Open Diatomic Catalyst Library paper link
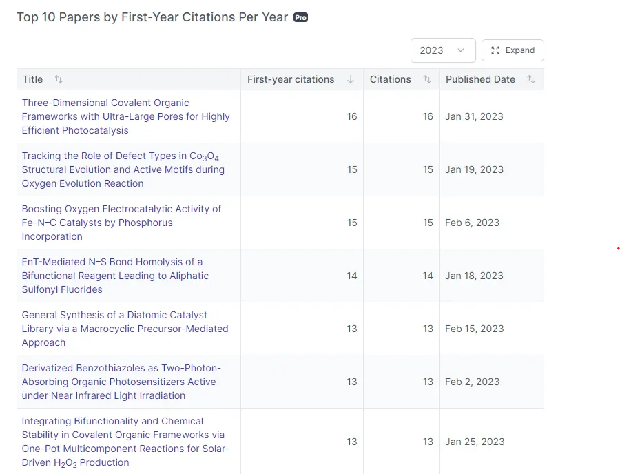Image resolution: width=620 pixels, height=474 pixels. click(125, 329)
